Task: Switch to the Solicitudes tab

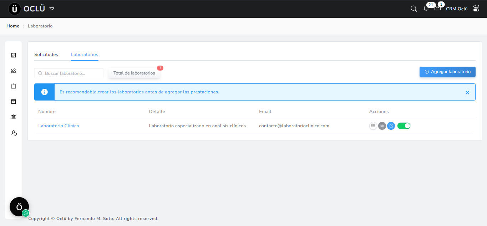Action: tap(46, 55)
